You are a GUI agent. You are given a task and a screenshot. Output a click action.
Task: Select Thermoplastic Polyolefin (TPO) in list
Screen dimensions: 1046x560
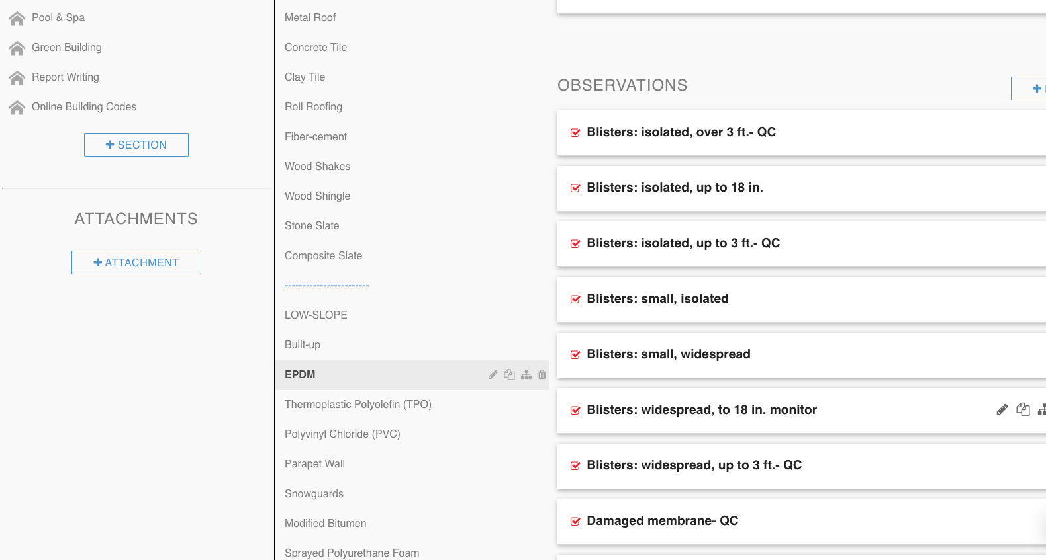(x=358, y=404)
